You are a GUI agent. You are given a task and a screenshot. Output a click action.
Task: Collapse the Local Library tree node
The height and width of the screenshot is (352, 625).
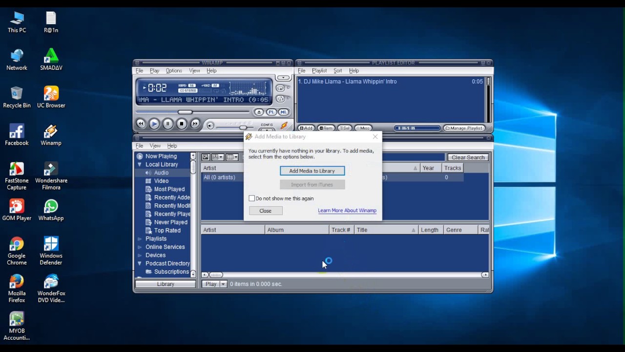[x=139, y=165]
